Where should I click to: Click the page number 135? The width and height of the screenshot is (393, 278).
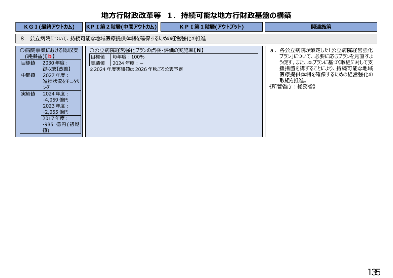pyautogui.click(x=374, y=272)
